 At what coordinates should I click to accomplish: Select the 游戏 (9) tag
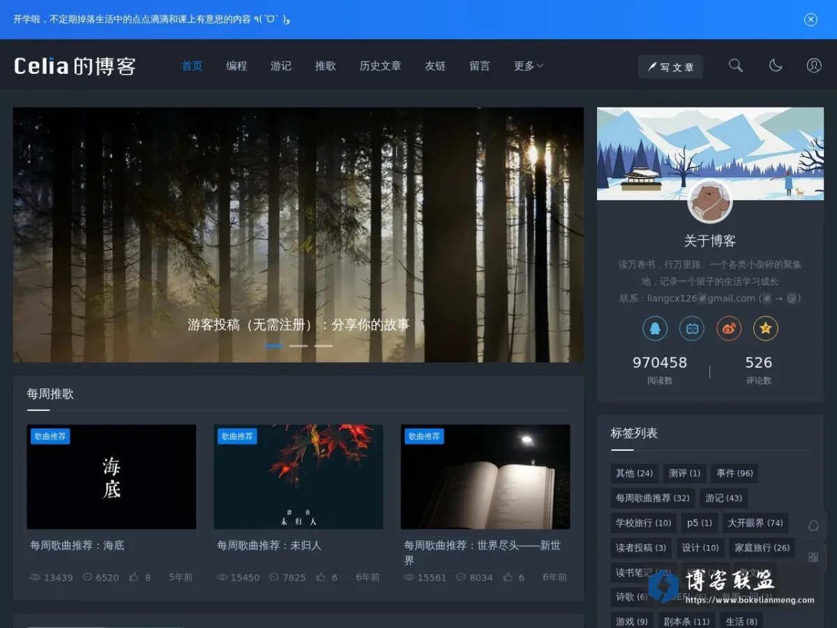(631, 622)
